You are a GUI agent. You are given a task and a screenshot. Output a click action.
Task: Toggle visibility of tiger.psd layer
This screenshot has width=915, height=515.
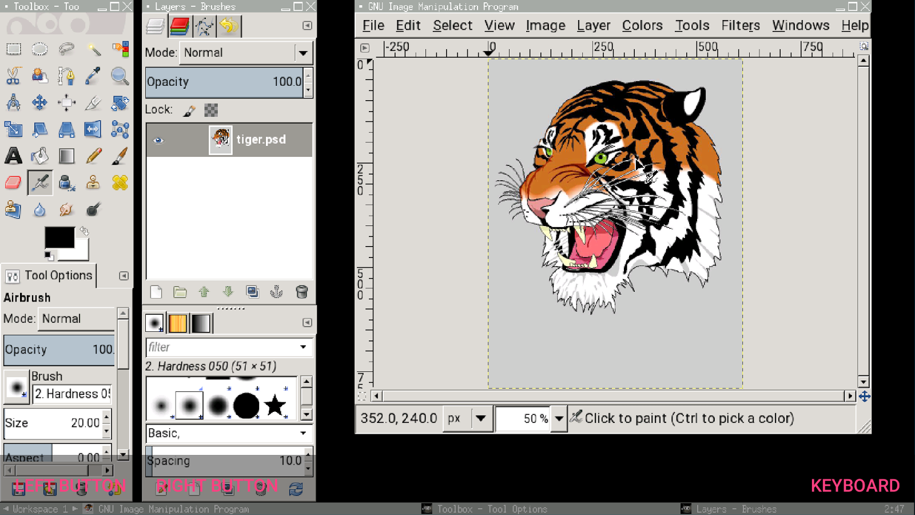[x=158, y=140]
